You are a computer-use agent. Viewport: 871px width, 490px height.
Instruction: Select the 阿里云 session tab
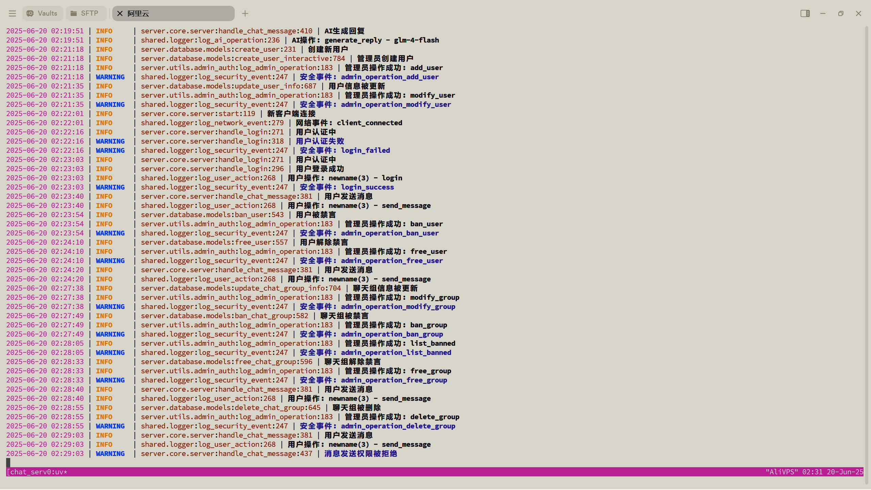click(173, 14)
